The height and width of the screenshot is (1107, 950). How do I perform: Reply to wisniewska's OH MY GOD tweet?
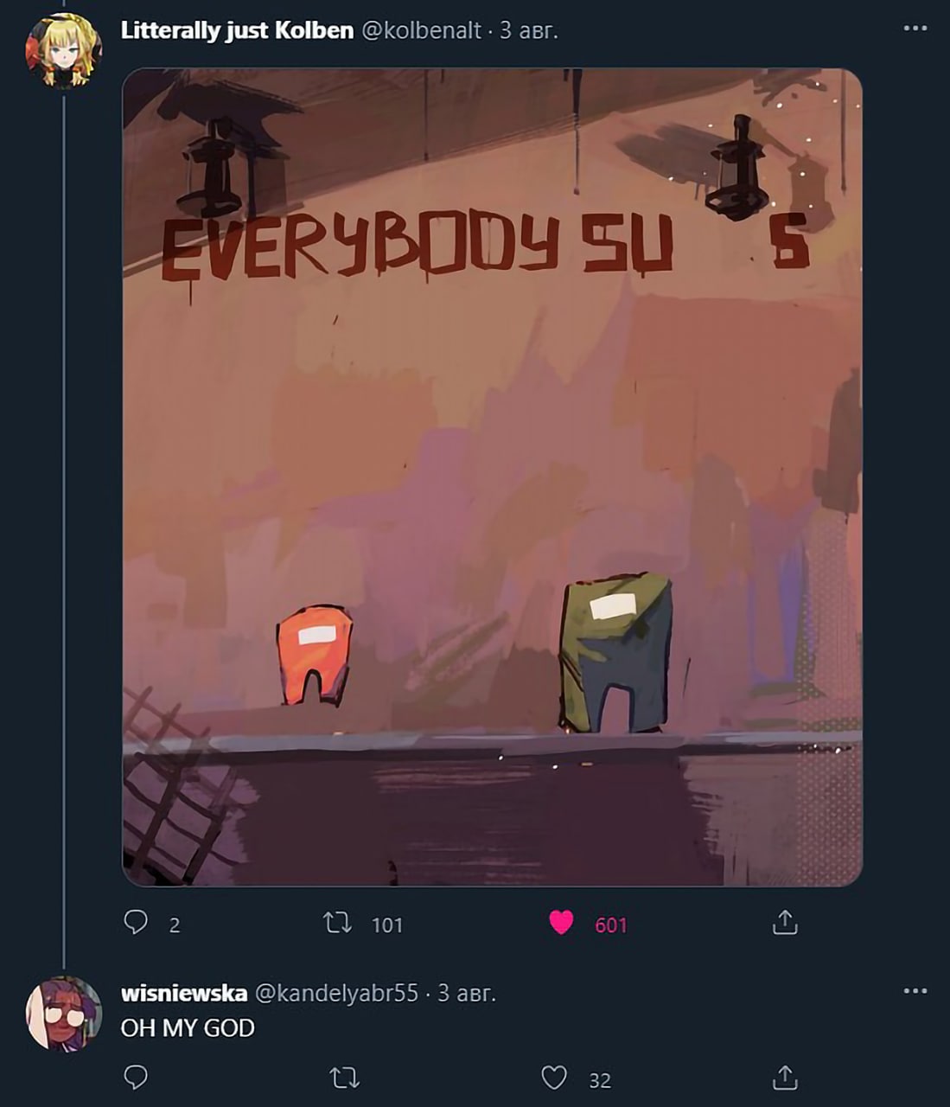[137, 1078]
